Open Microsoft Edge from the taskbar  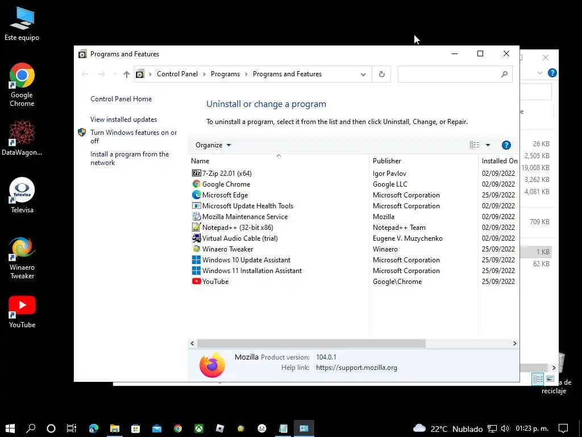tap(94, 428)
